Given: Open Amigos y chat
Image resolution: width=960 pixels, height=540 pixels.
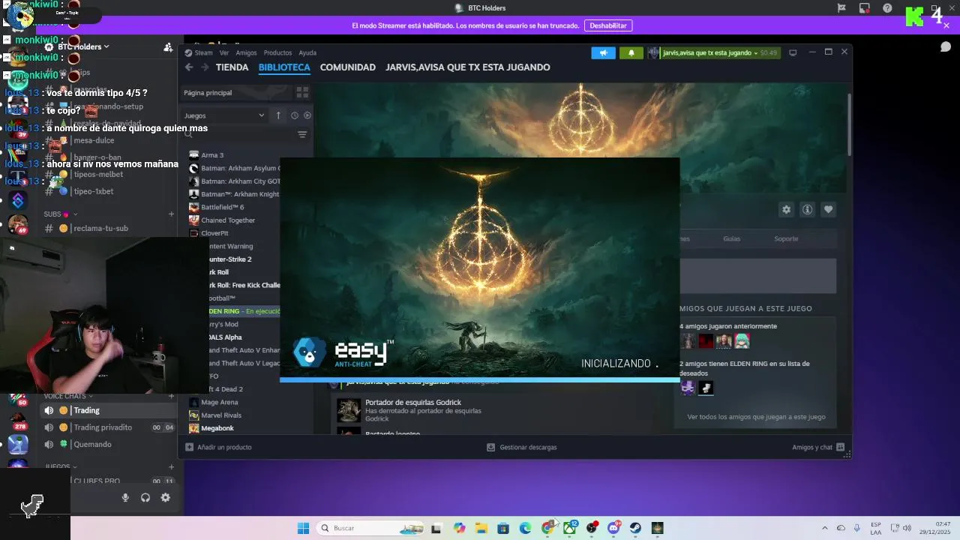Looking at the screenshot, I should pos(818,447).
